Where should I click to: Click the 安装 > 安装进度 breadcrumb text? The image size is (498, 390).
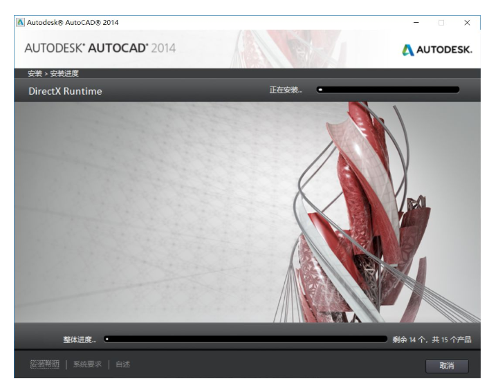coord(53,73)
